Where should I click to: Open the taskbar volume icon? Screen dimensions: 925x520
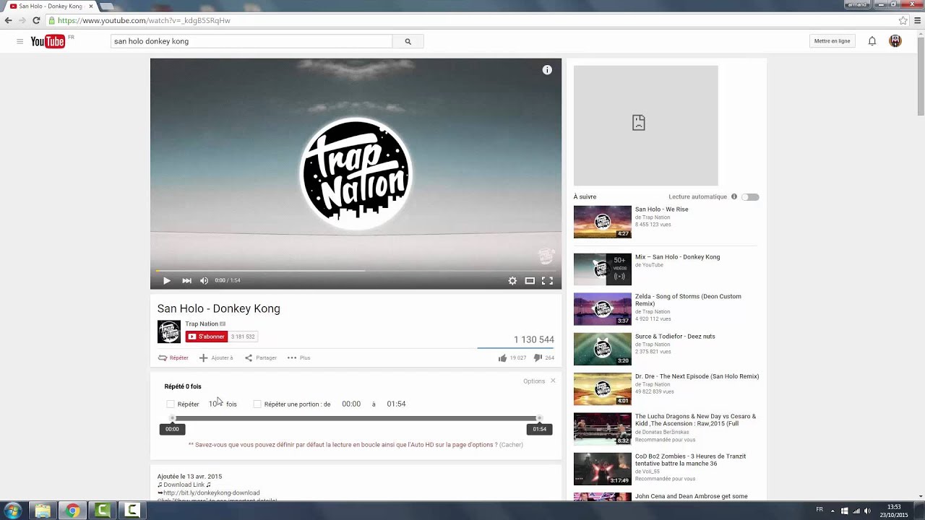(x=868, y=511)
